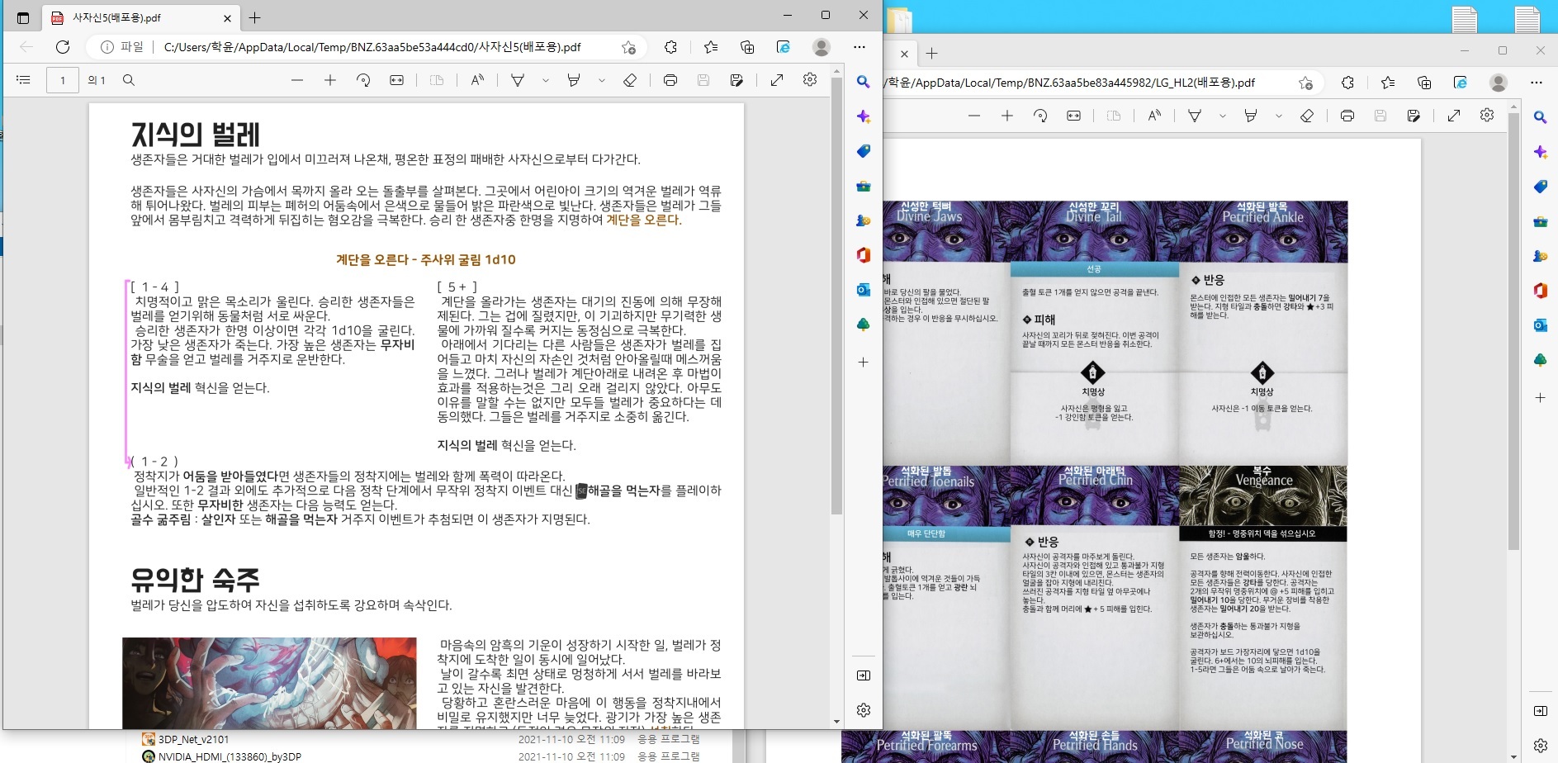1558x763 pixels.
Task: Open Tools briefcase in 사자신5 sidebar
Action: pos(863,186)
